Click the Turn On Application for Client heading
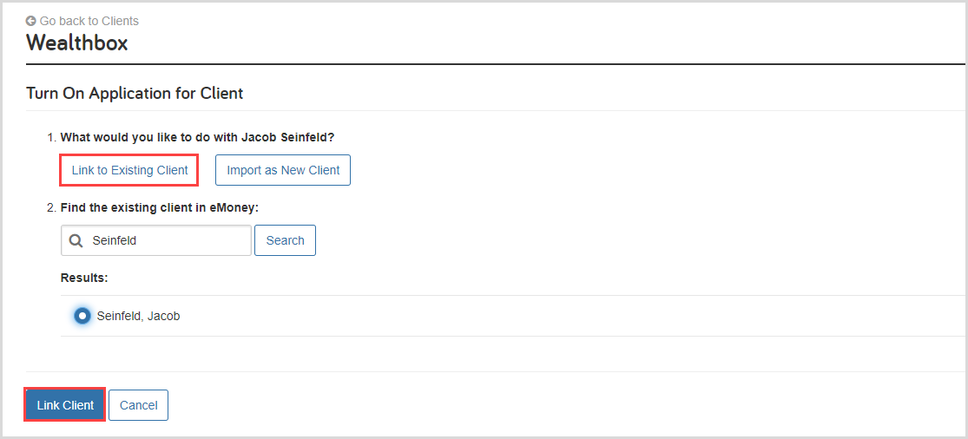This screenshot has width=968, height=439. 135,93
